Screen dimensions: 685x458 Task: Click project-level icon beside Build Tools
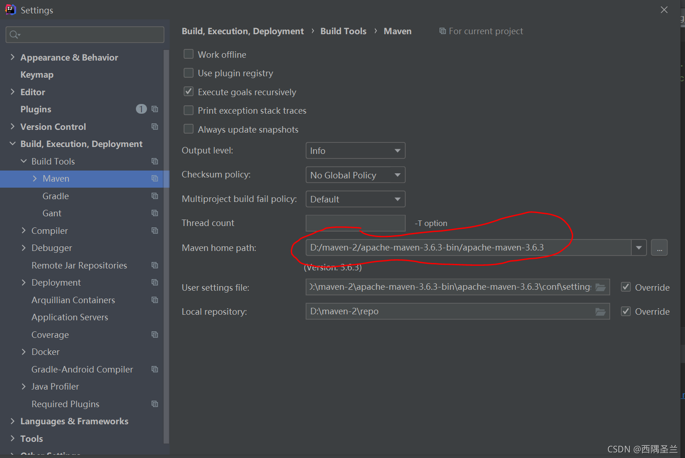tap(155, 161)
